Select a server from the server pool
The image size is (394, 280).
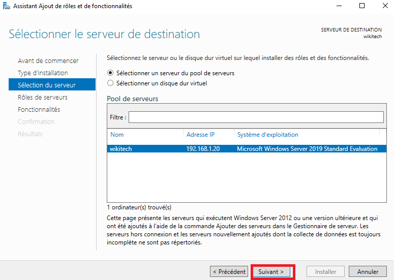click(x=110, y=73)
